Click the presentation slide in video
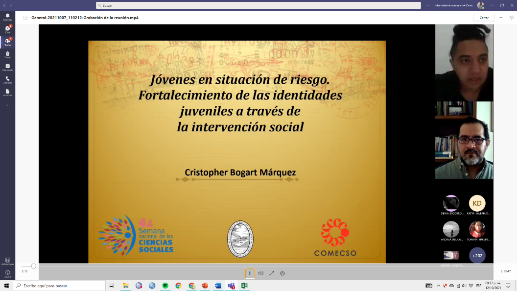This screenshot has width=517, height=291. click(x=237, y=152)
